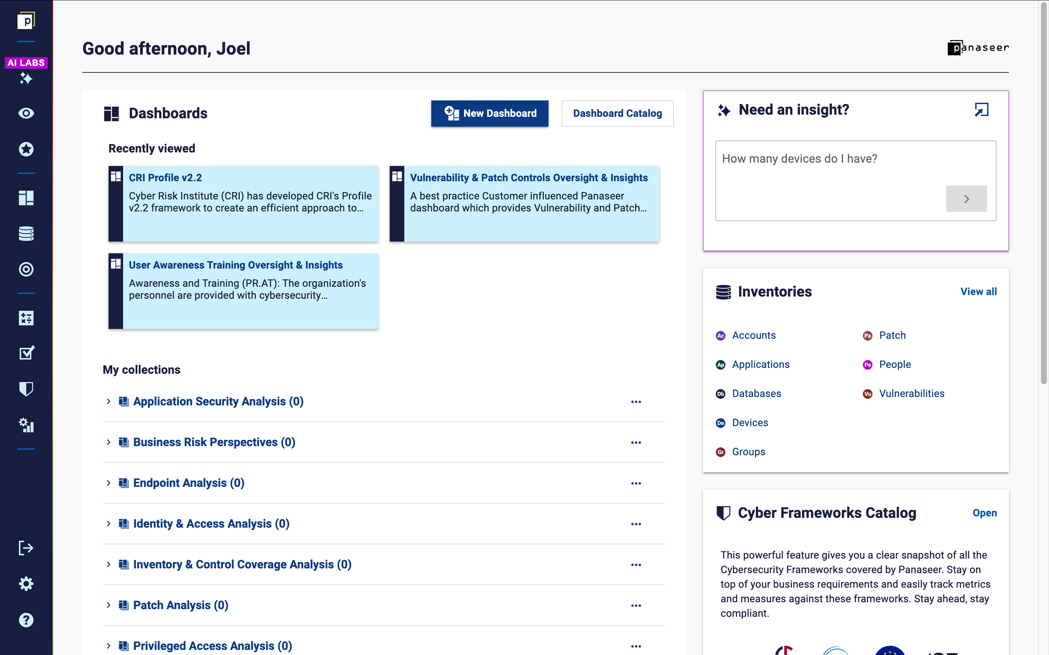The height and width of the screenshot is (655, 1049).
Task: Expand Privileged Access Analysis collection chevron
Action: point(109,646)
